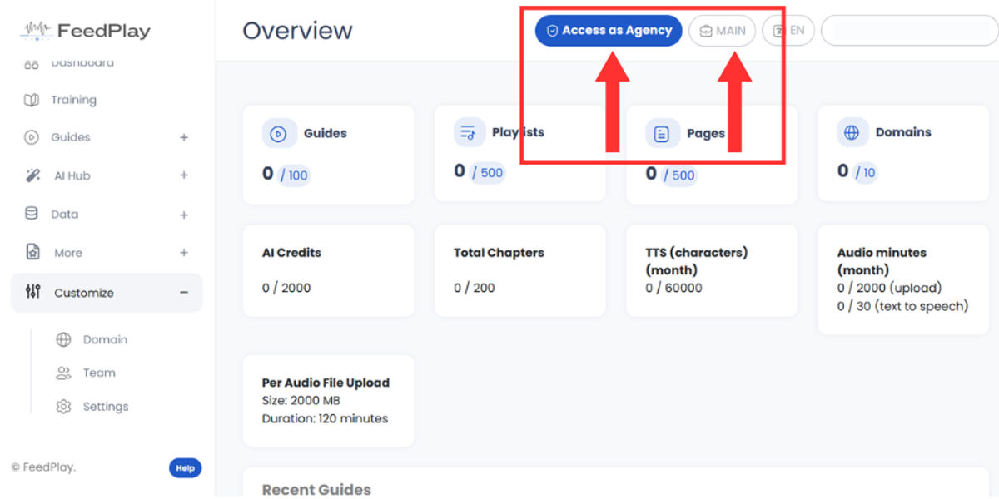This screenshot has height=499, width=999.
Task: Expand the Guides sidebar section
Action: click(x=184, y=137)
